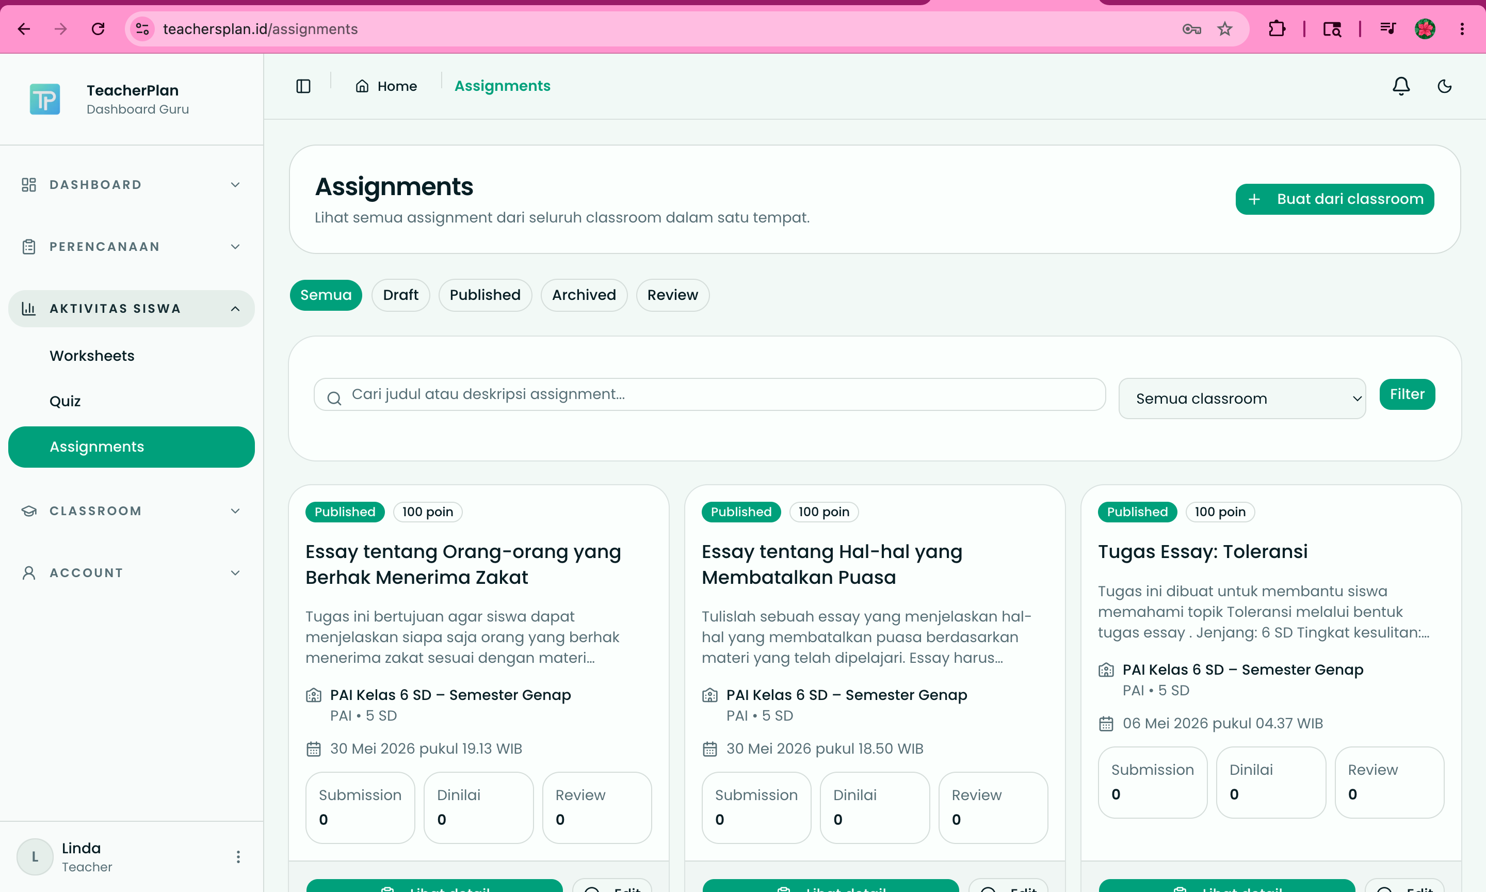The image size is (1486, 892).
Task: Open site information icon in address bar
Action: coord(142,29)
